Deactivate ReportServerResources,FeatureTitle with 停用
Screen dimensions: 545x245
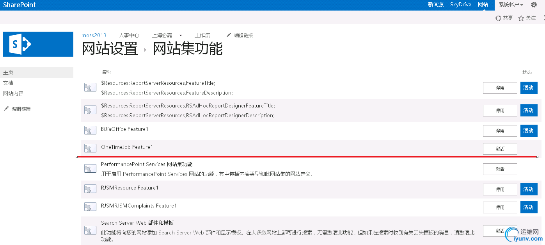[500, 88]
